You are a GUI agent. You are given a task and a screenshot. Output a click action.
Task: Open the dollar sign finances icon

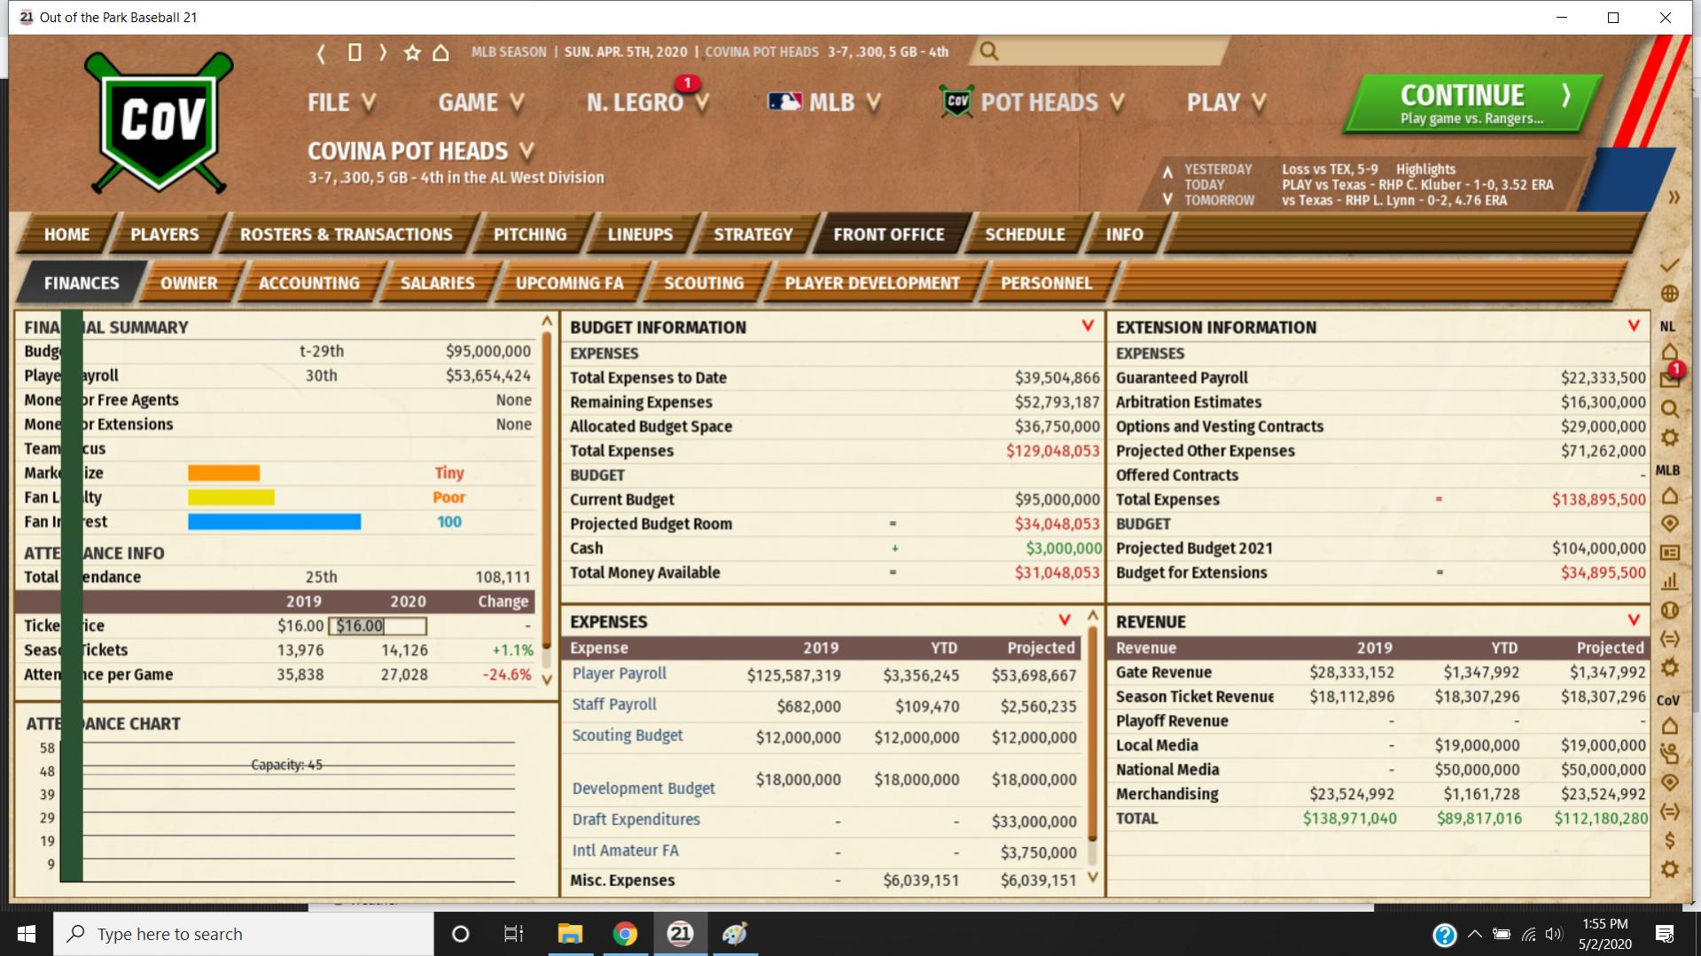(1669, 840)
